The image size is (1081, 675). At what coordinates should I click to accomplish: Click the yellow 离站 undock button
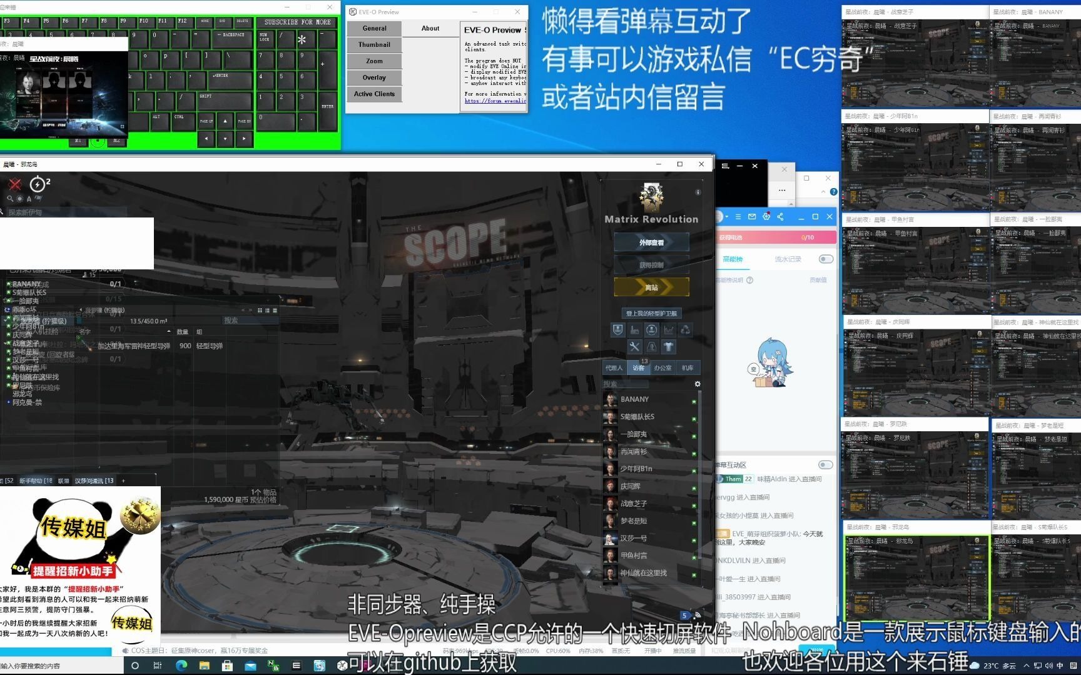651,287
